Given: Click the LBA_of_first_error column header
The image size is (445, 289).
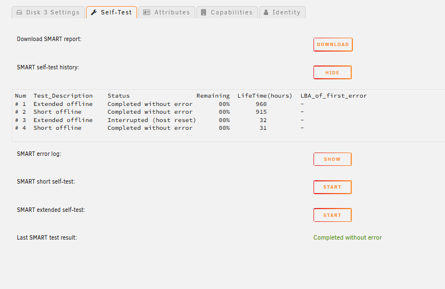Looking at the screenshot, I should [334, 96].
